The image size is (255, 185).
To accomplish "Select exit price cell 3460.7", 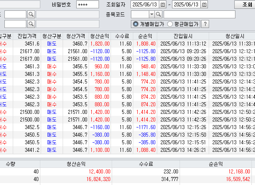I will 75,44.
